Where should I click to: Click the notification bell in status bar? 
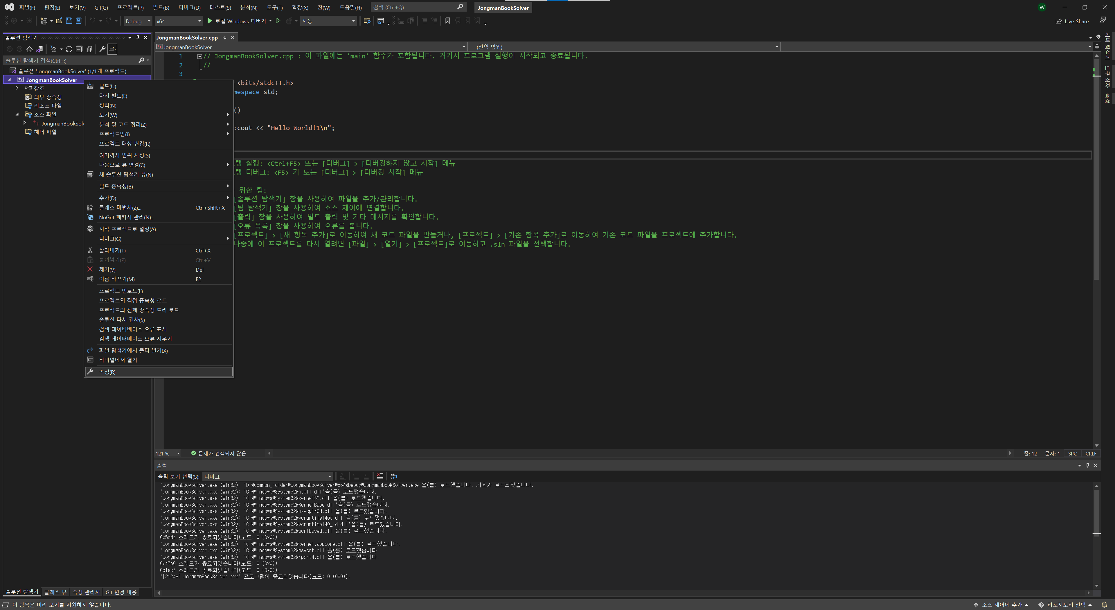(1104, 605)
